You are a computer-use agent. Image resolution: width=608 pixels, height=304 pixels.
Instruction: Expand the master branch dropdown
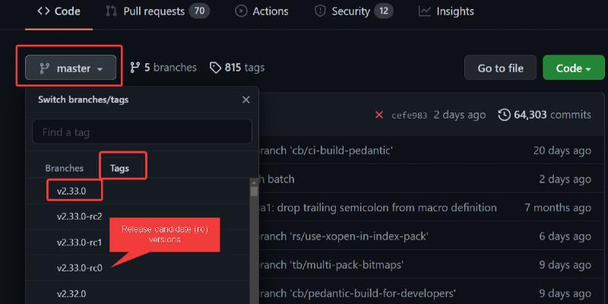pyautogui.click(x=71, y=68)
